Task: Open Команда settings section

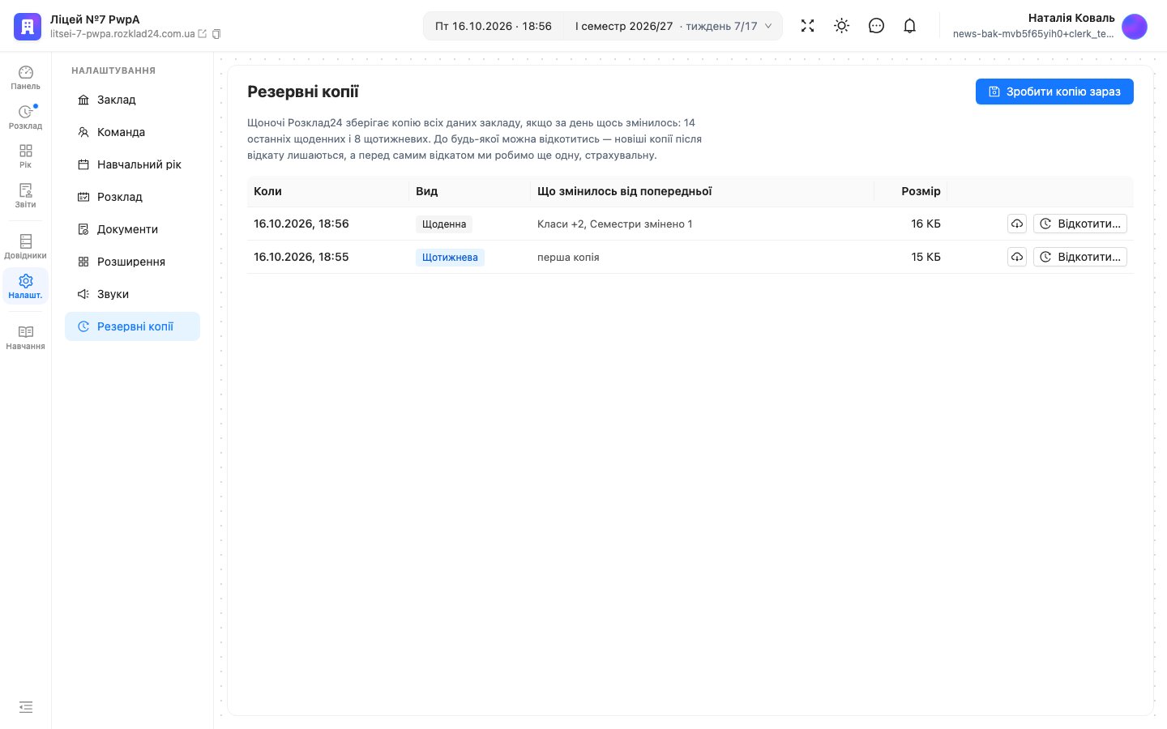Action: 132,132
